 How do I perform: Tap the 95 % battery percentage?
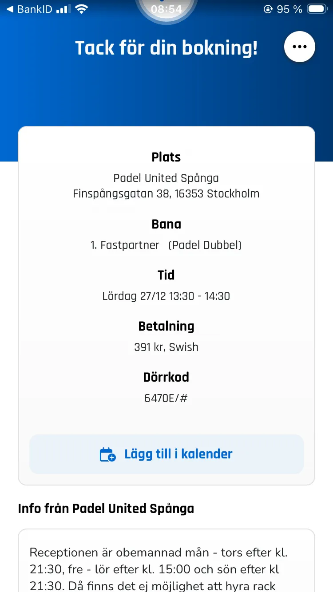(x=289, y=9)
